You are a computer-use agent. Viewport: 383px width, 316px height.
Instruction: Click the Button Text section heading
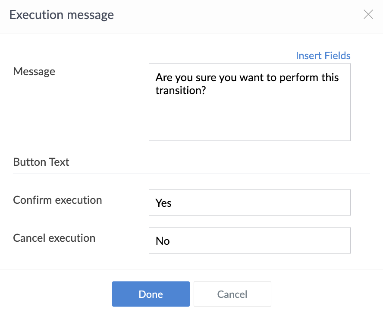(41, 162)
